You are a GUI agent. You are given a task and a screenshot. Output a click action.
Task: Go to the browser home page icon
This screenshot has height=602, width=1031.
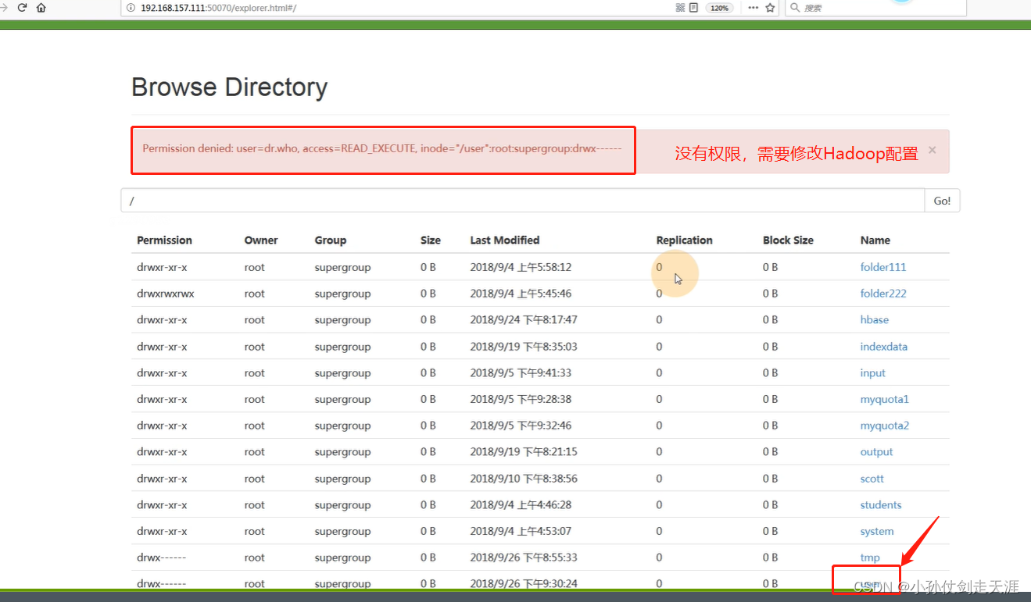(41, 7)
